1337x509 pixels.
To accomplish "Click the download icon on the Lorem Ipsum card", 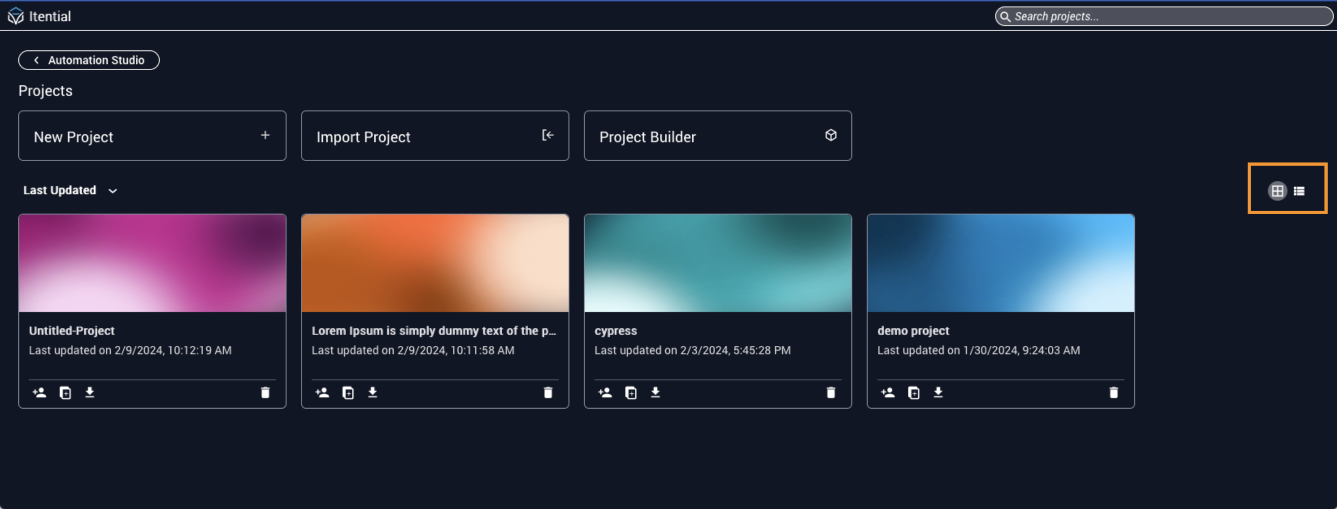I will [x=372, y=392].
